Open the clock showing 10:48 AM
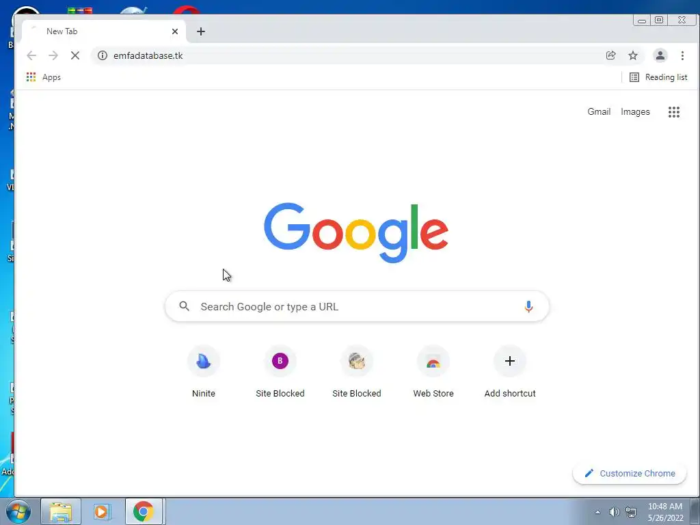 pos(665,512)
